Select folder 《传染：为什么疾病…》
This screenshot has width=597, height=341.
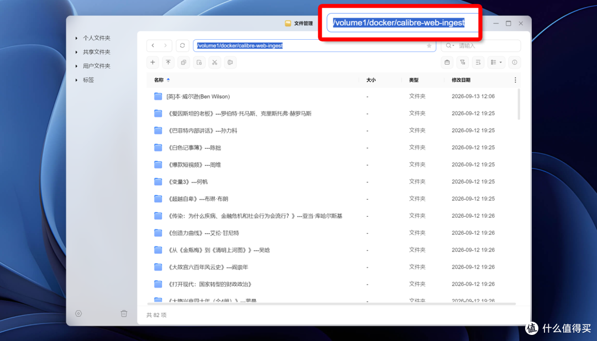[x=254, y=216]
